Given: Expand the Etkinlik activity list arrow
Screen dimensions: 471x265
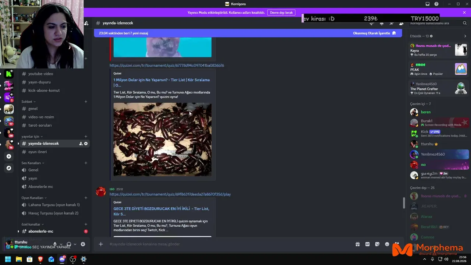Looking at the screenshot, I should point(465,36).
